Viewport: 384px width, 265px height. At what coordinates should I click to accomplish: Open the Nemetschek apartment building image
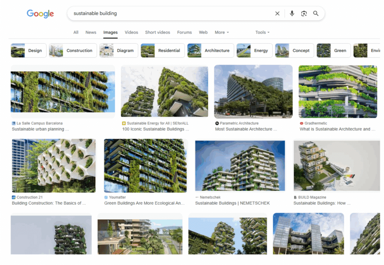pos(240,166)
